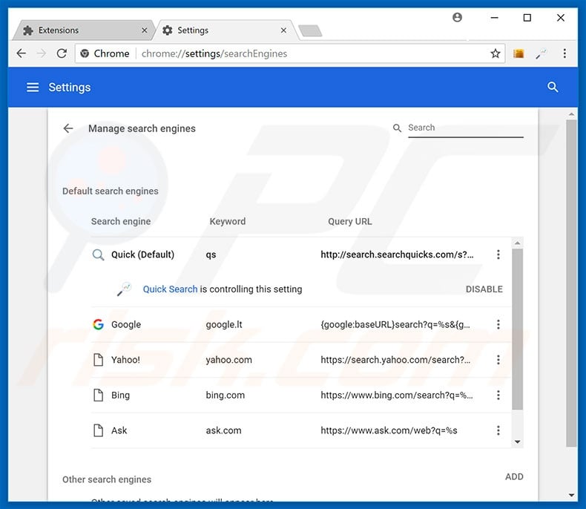Viewport: 586px width, 509px height.
Task: Click the magnifier in the blue Settings bar
Action: pyautogui.click(x=553, y=87)
